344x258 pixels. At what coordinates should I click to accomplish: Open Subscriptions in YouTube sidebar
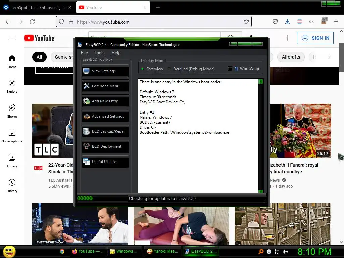(12, 136)
